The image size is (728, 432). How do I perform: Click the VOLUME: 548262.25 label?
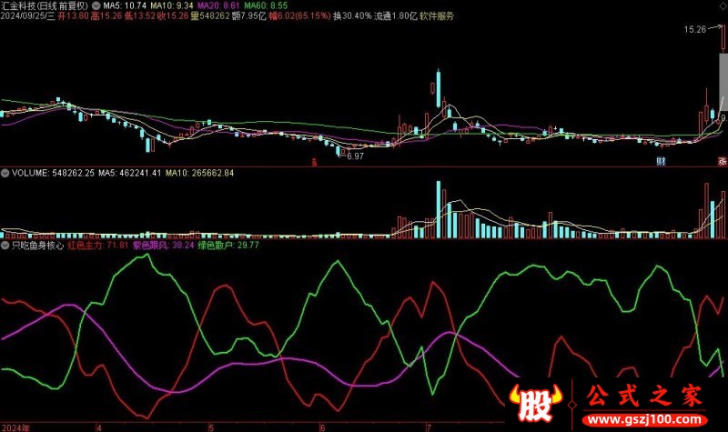[53, 173]
